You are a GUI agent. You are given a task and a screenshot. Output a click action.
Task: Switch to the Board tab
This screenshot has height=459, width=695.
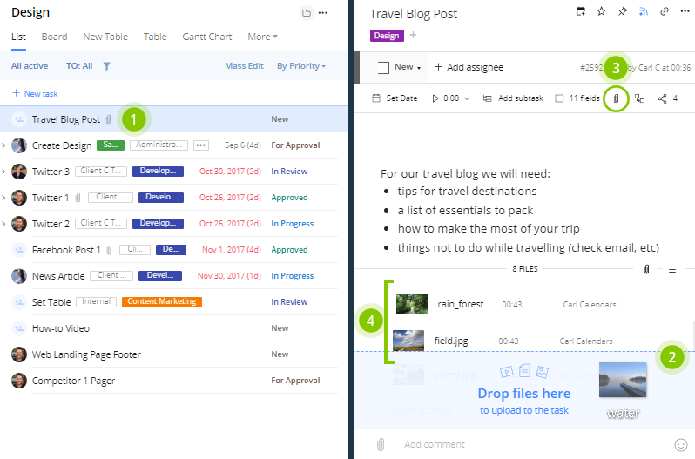55,37
